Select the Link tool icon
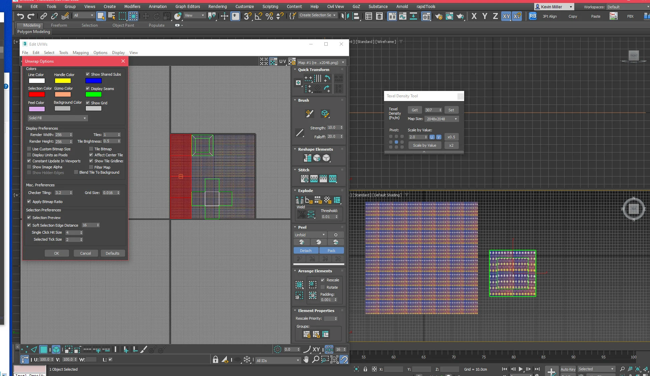The width and height of the screenshot is (650, 376). 44,16
